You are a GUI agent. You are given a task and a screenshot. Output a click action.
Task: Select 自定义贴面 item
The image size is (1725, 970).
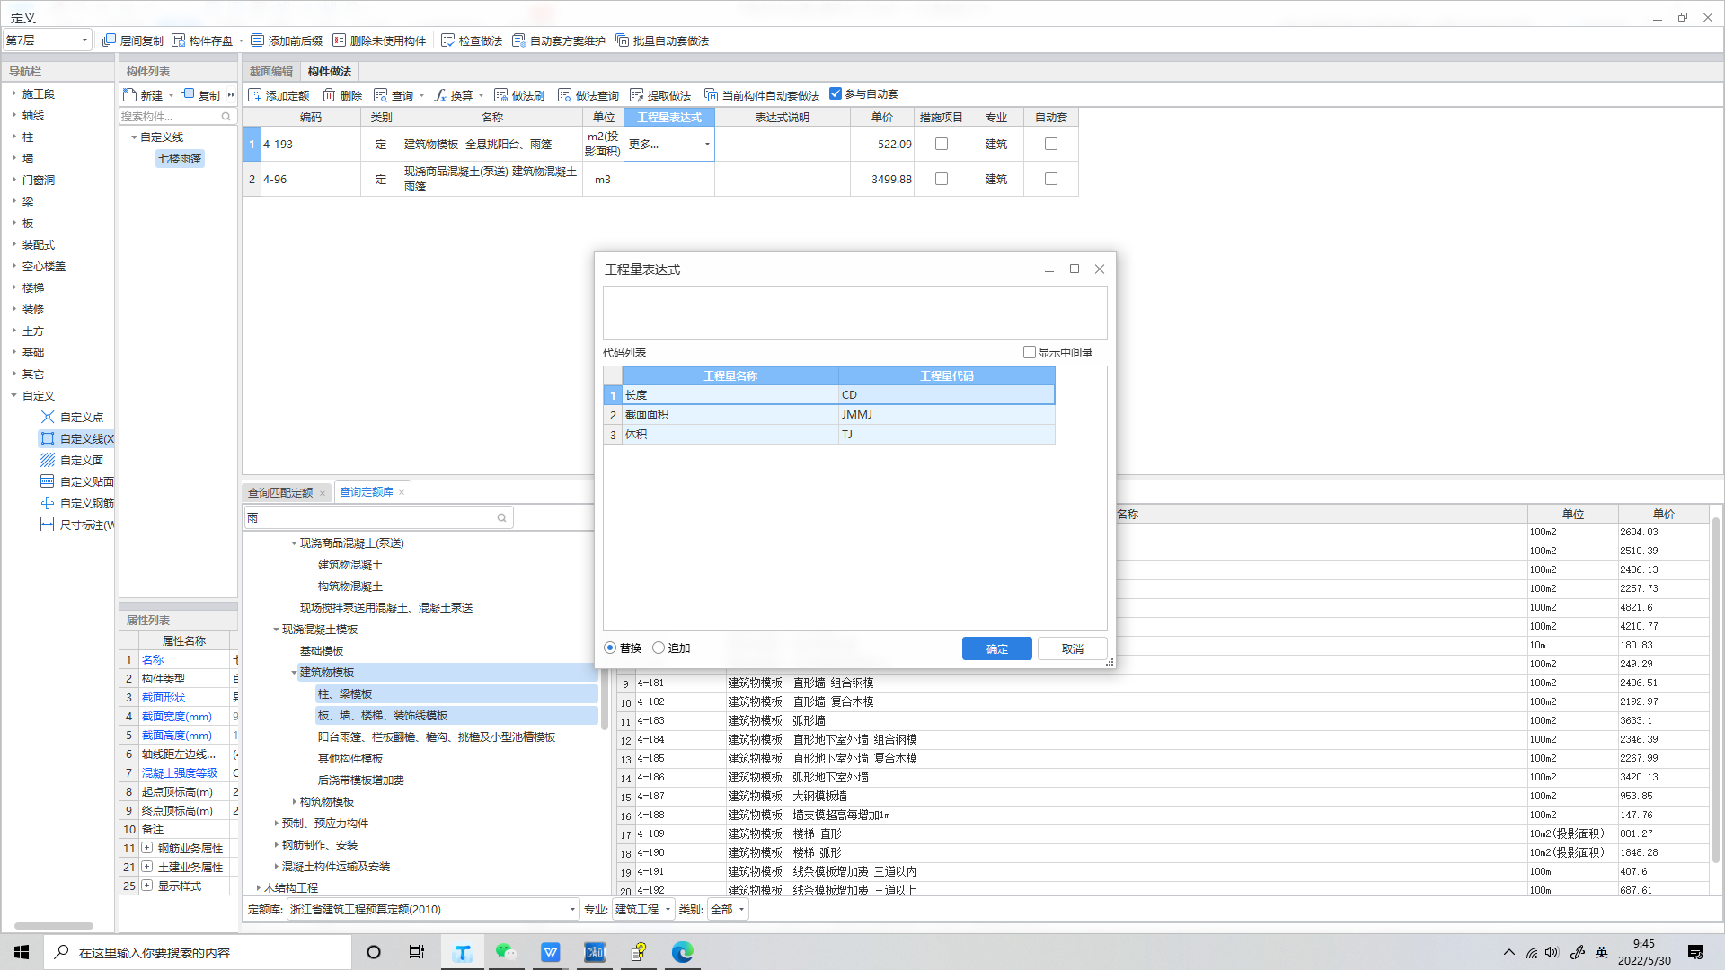pos(78,482)
